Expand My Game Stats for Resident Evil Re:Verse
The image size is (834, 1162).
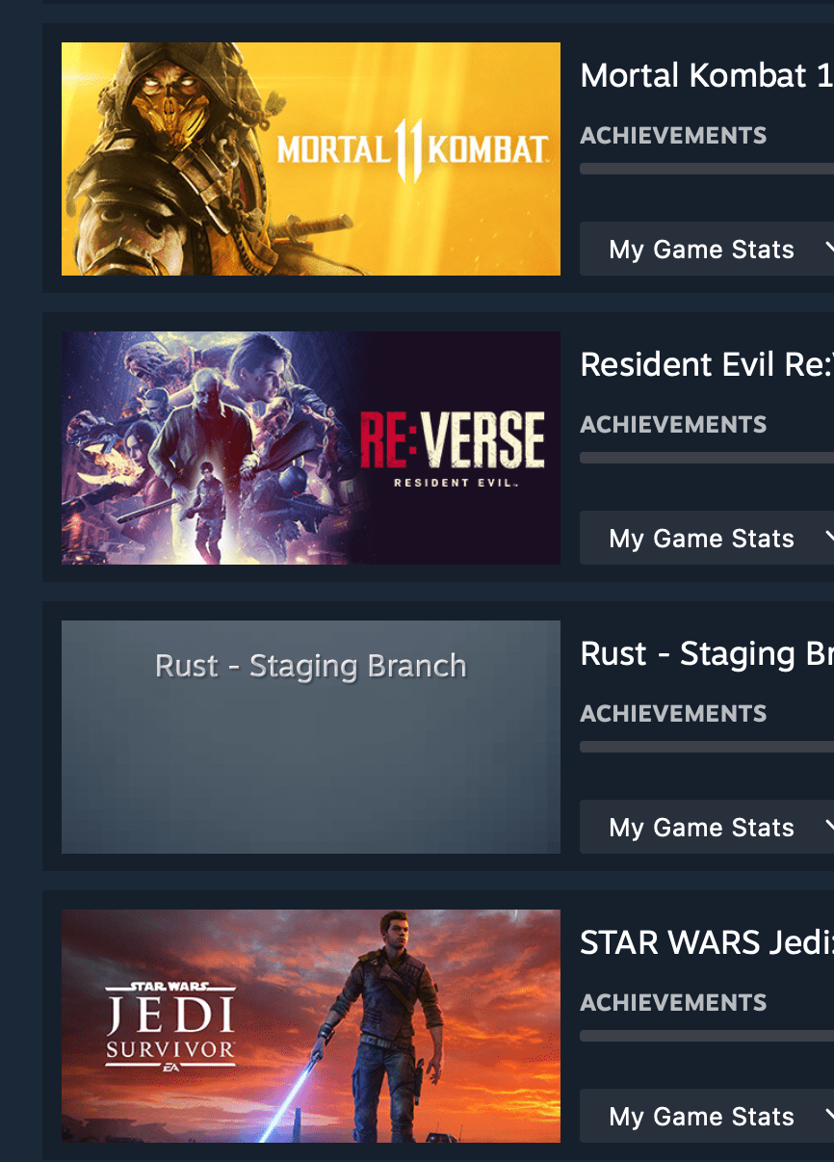707,538
